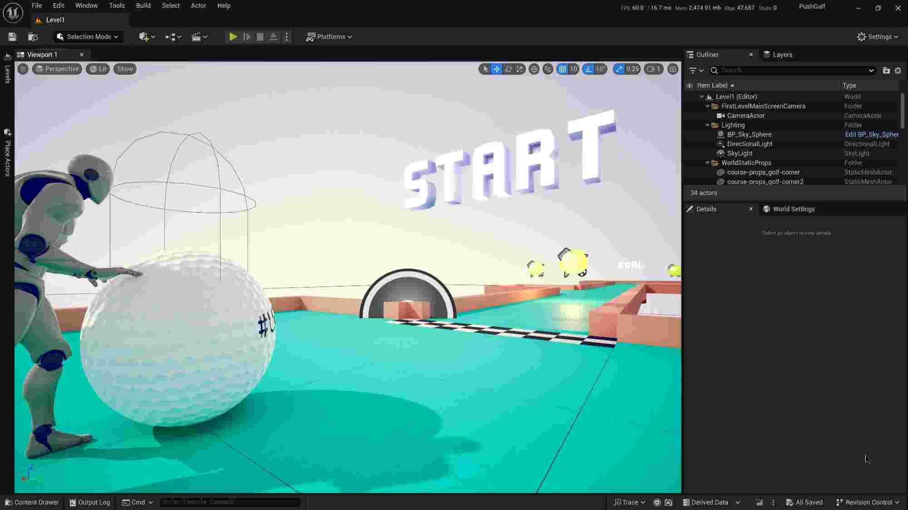The image size is (908, 510).
Task: Open the Build menu
Action: click(143, 5)
